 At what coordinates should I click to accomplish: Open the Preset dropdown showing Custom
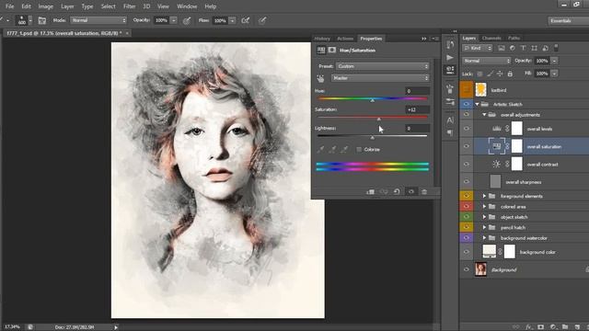(x=383, y=66)
